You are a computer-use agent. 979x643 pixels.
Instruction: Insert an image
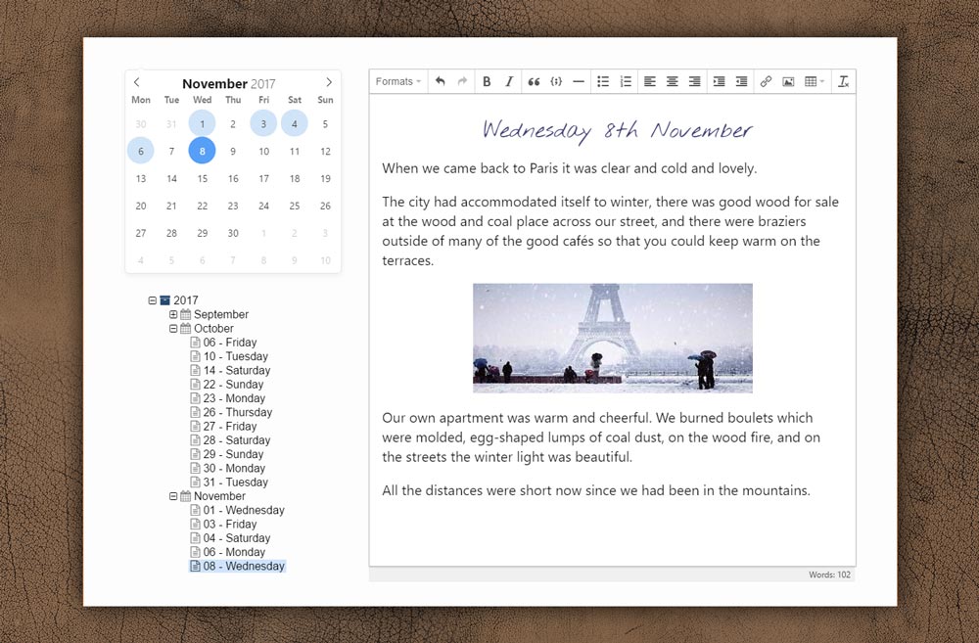click(x=788, y=82)
